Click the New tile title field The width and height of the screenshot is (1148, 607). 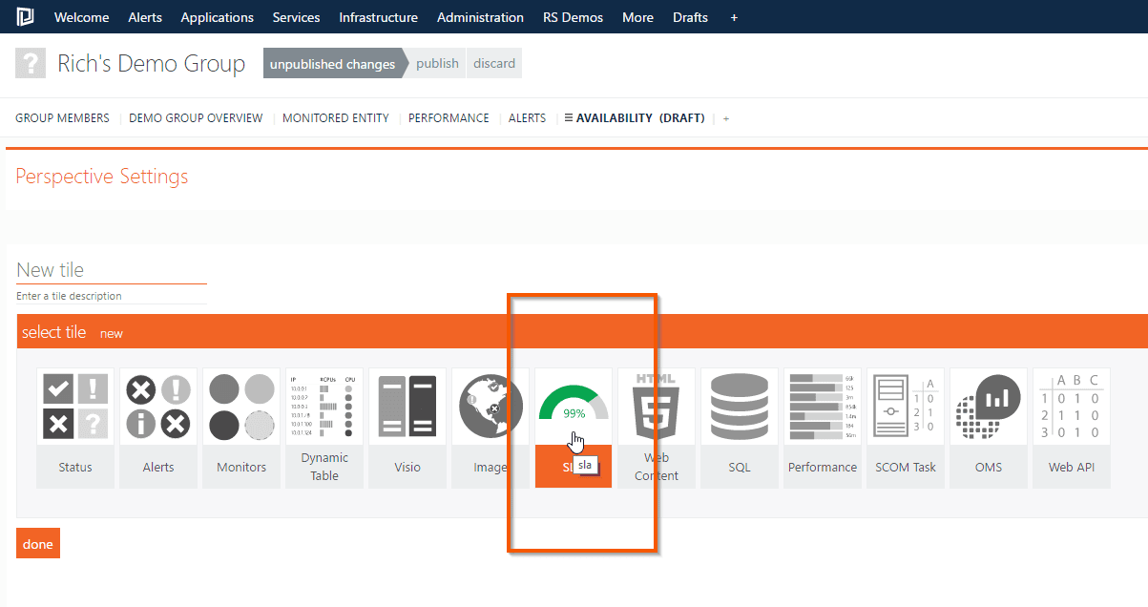pos(111,270)
